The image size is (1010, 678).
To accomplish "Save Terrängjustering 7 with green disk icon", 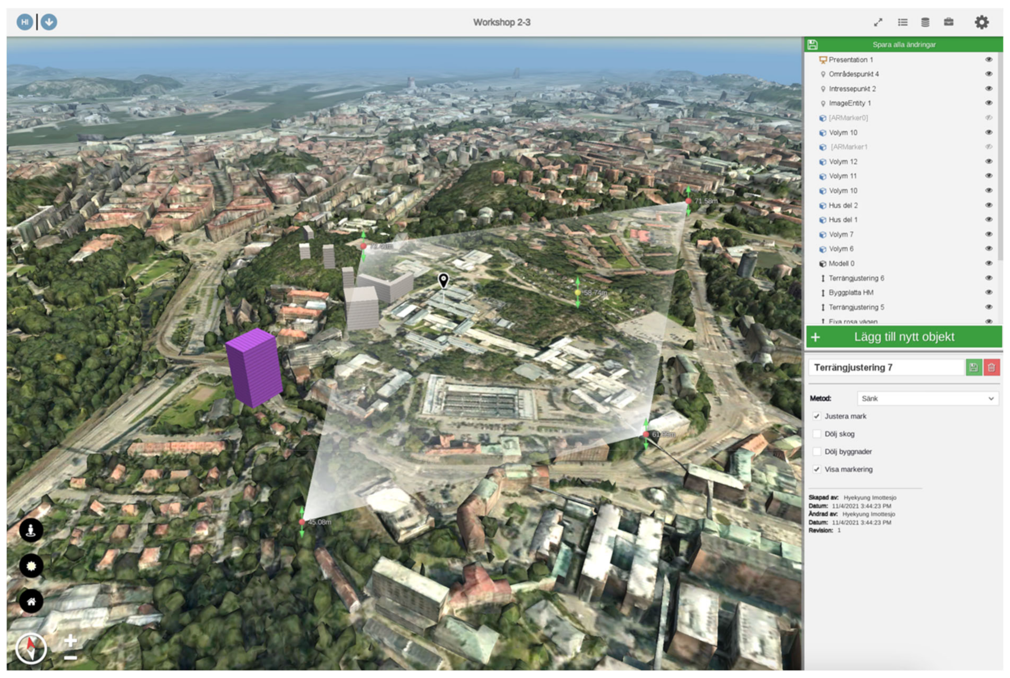I will point(974,368).
